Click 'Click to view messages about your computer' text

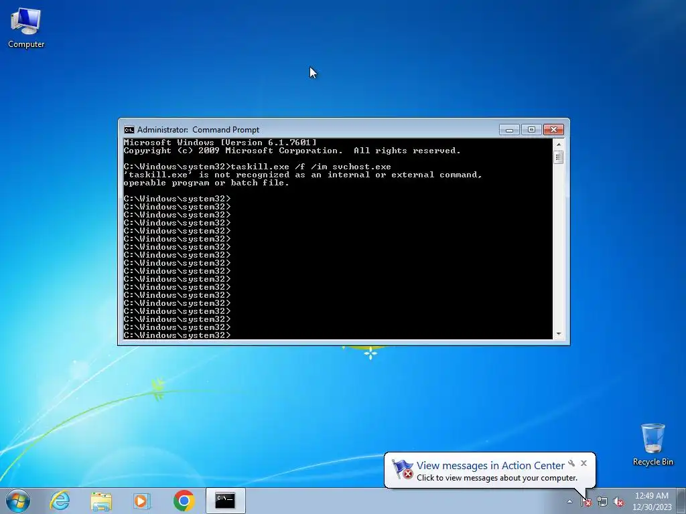(x=497, y=478)
